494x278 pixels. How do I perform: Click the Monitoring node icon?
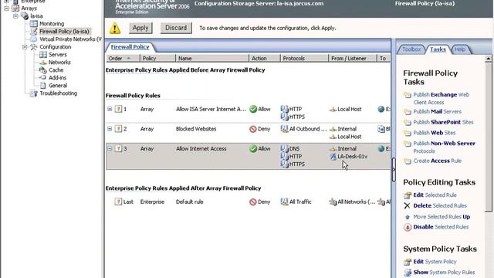[x=34, y=24]
